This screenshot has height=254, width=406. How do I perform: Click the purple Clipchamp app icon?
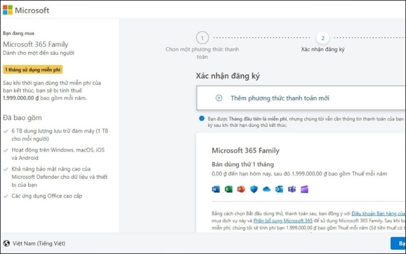[x=304, y=189]
